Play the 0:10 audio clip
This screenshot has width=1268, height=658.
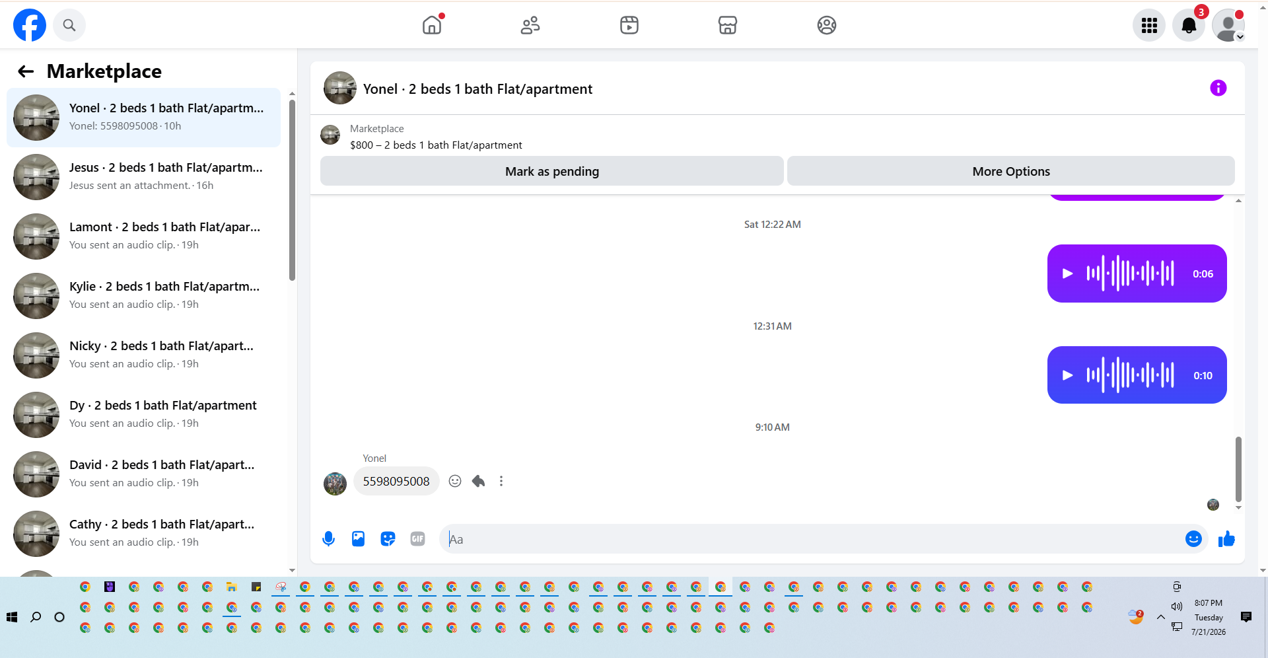click(1067, 375)
